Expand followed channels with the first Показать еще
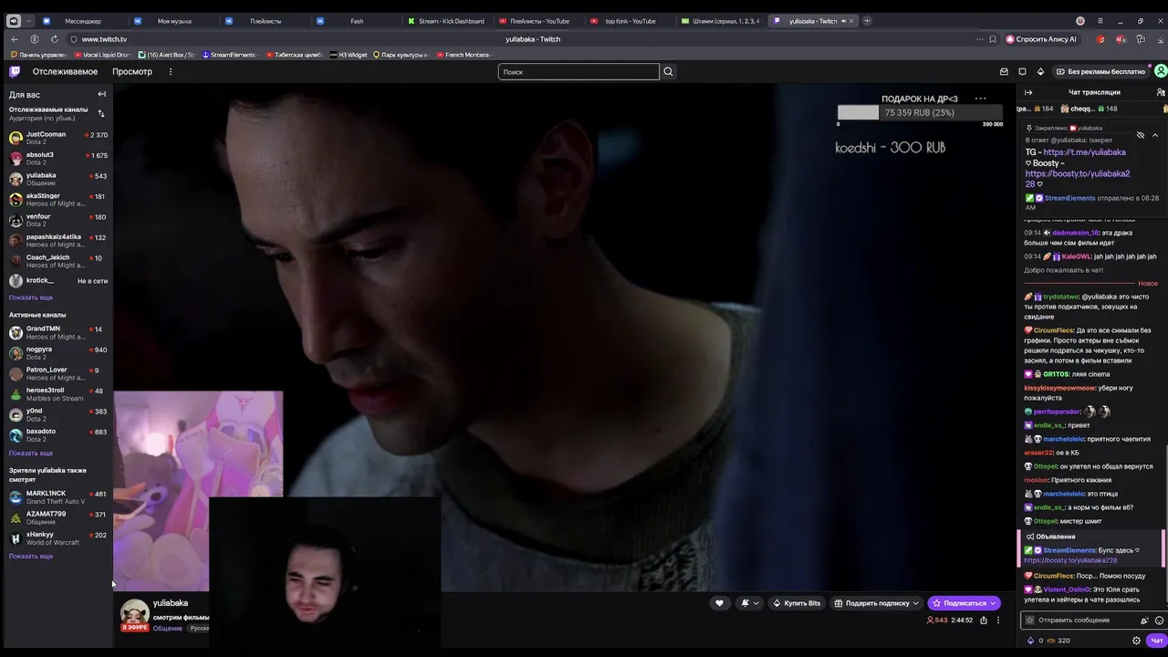Screen dimensions: 1168x657 pyautogui.click(x=31, y=297)
